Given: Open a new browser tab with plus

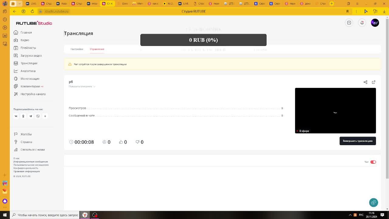Looking at the screenshot, I should (x=332, y=4).
